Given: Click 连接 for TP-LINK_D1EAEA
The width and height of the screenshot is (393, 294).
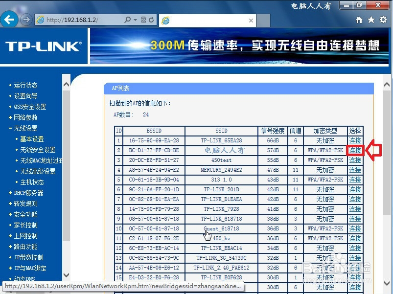Looking at the screenshot, I should (355, 199).
